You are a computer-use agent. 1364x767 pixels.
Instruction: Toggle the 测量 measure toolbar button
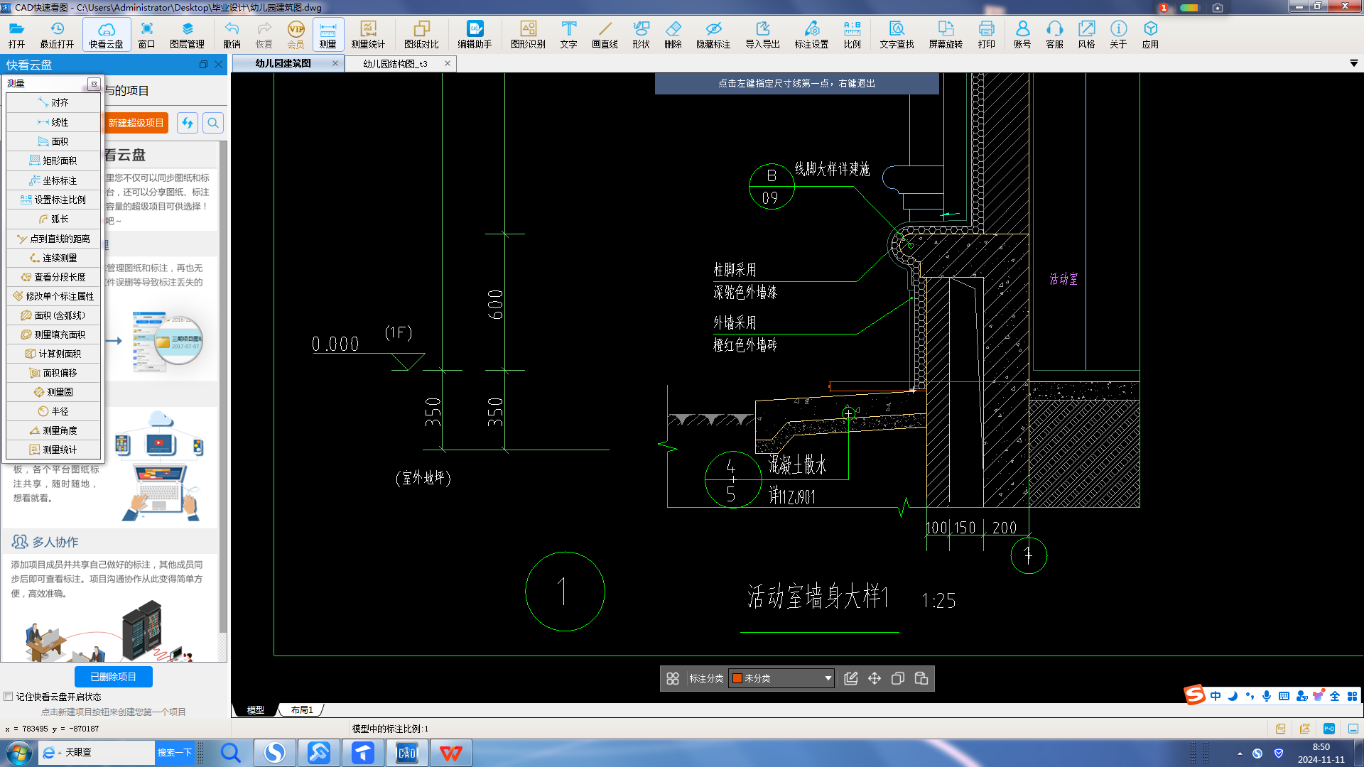coord(328,34)
